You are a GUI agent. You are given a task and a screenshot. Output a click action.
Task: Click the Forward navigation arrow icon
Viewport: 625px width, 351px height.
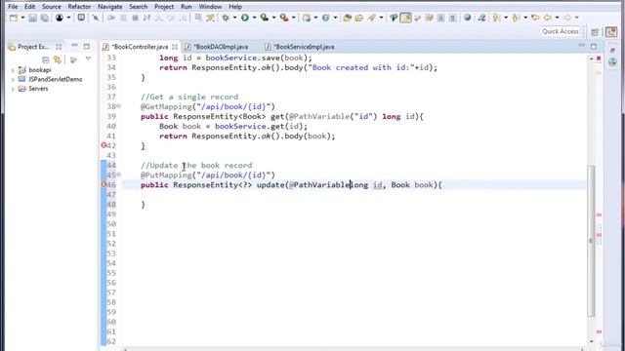pyautogui.click(x=567, y=18)
